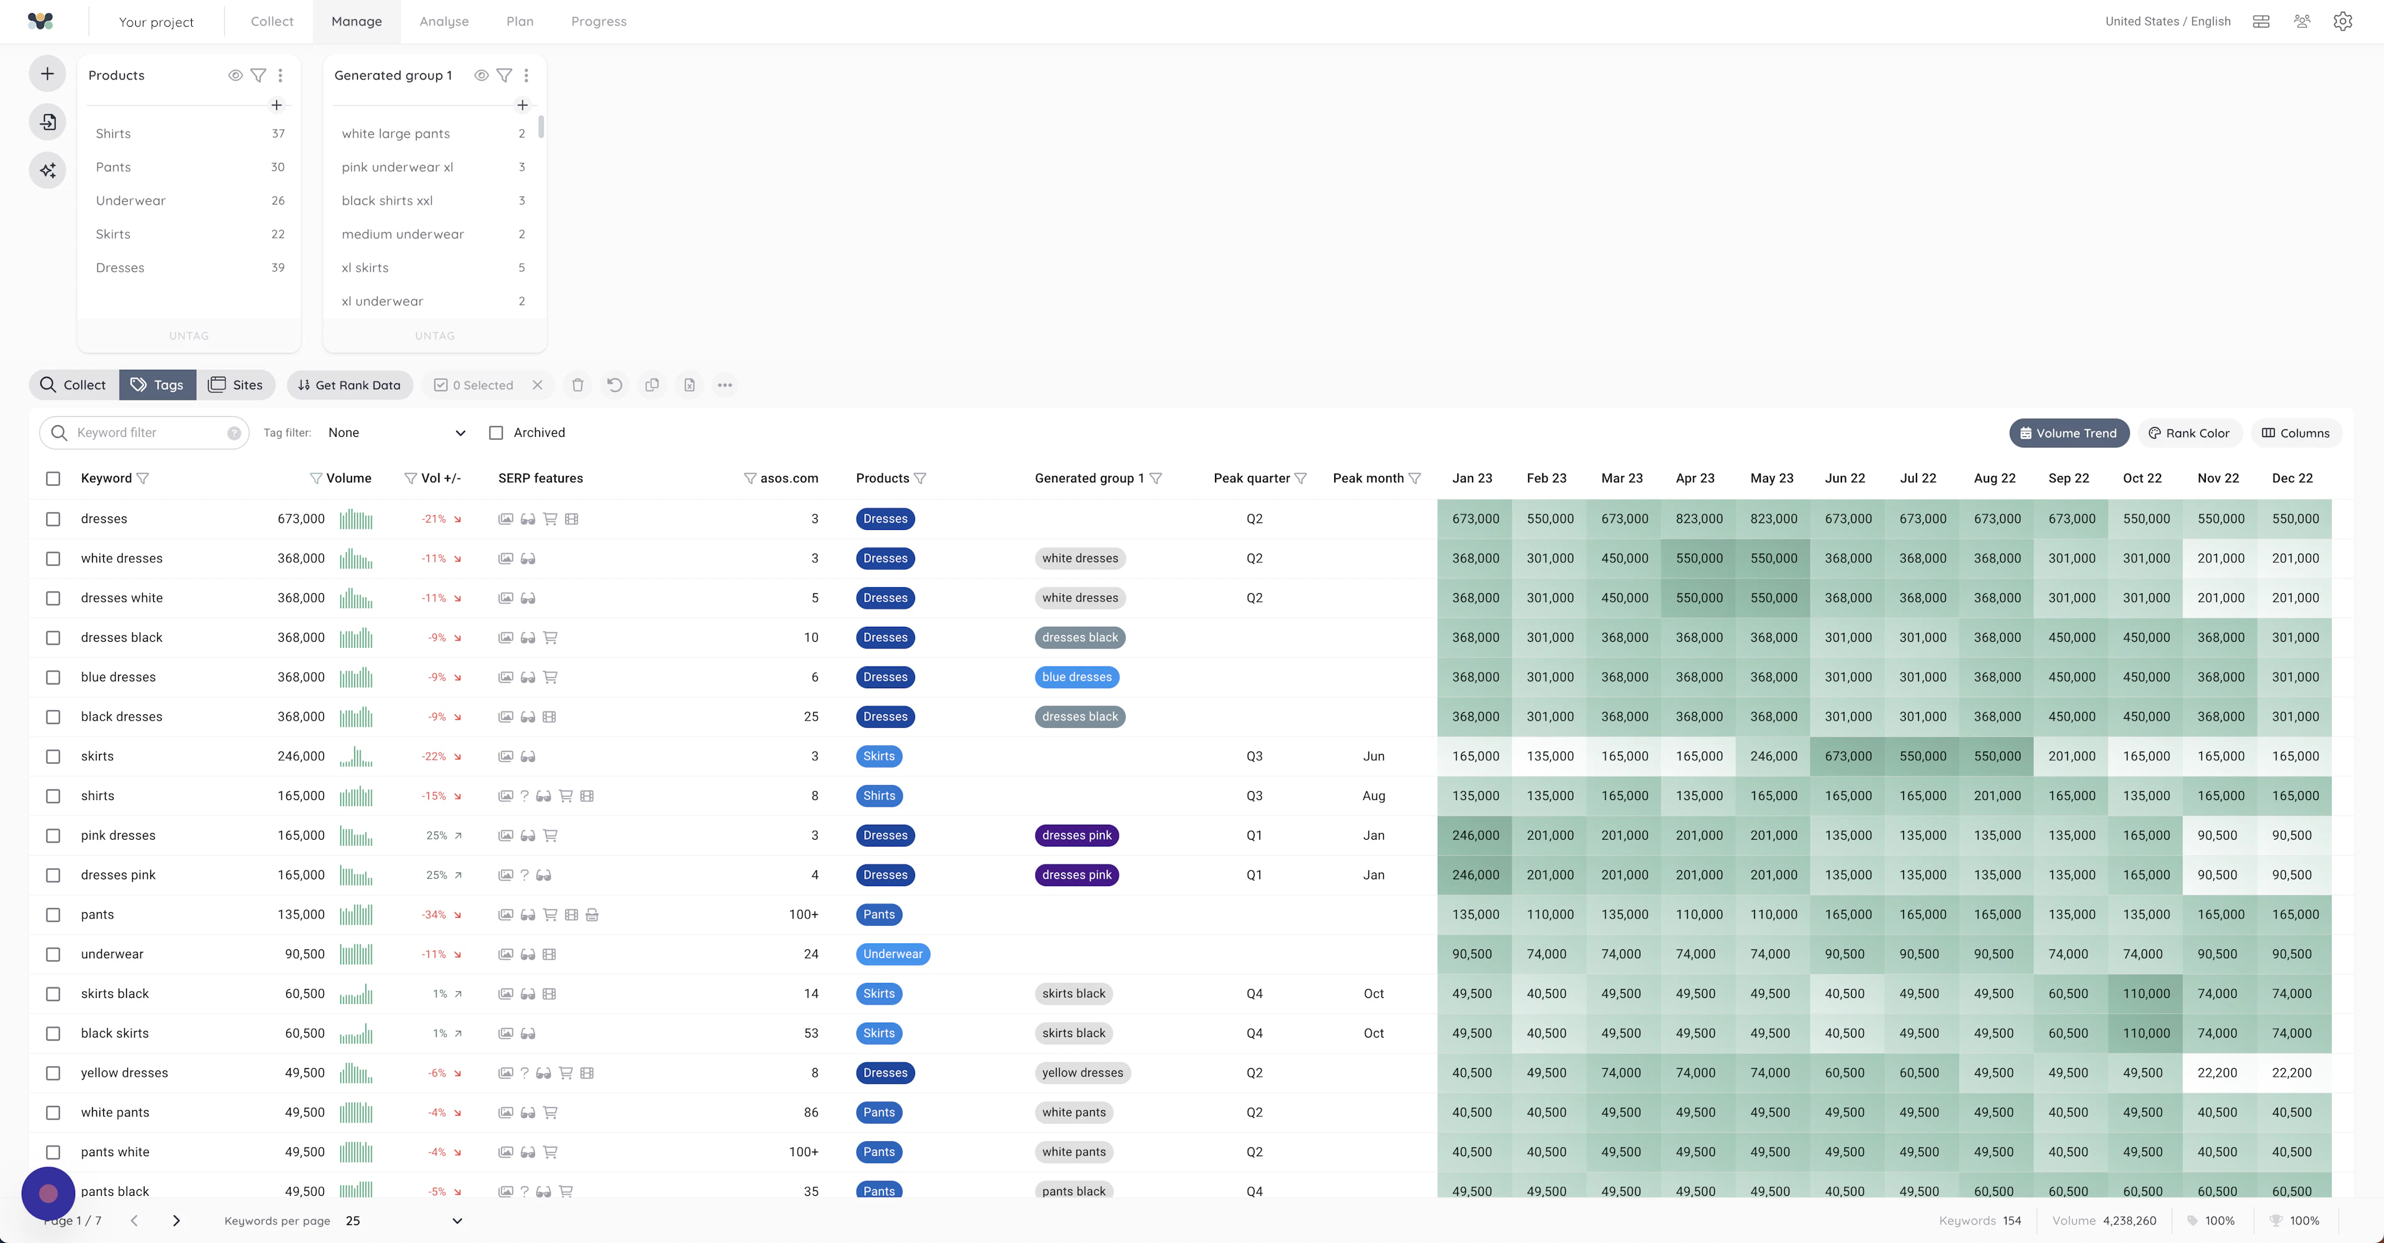Click the undo arrow icon in toolbar
The width and height of the screenshot is (2384, 1243).
[x=615, y=385]
